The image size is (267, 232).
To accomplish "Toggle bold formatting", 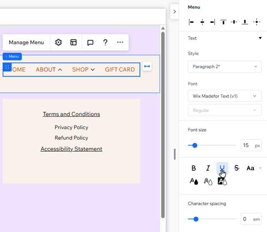I will coord(193,168).
